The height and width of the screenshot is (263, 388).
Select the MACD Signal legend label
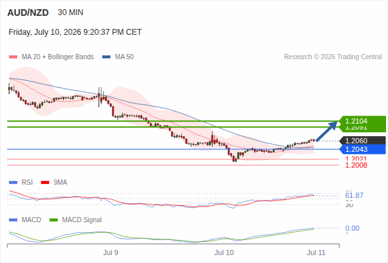point(82,220)
